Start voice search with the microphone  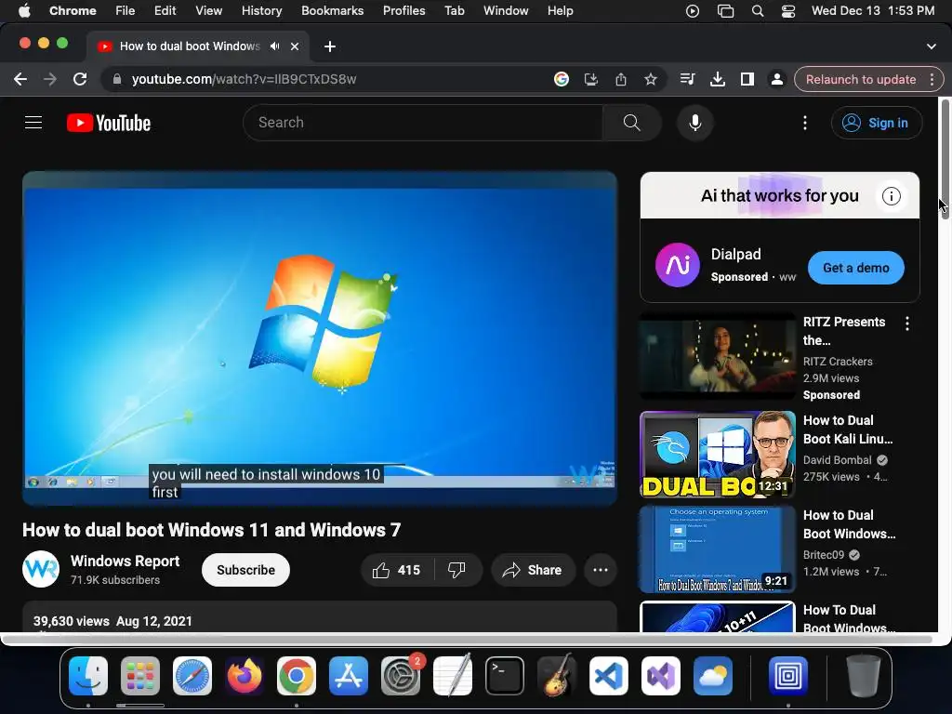point(695,123)
